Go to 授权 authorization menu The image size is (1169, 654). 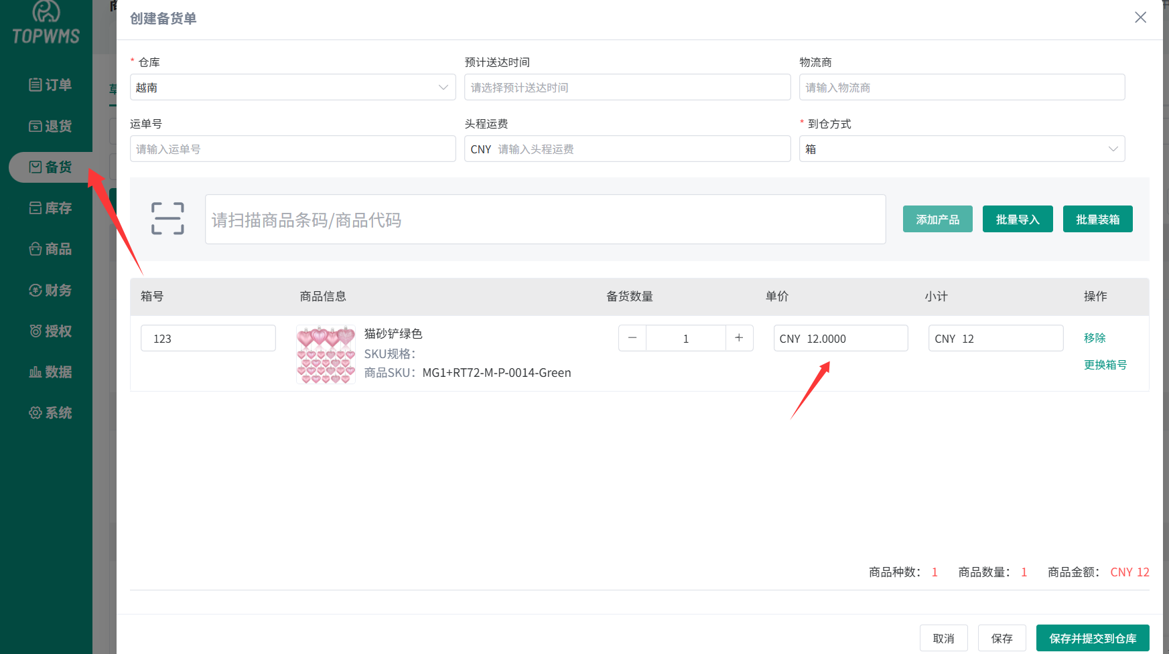(50, 331)
